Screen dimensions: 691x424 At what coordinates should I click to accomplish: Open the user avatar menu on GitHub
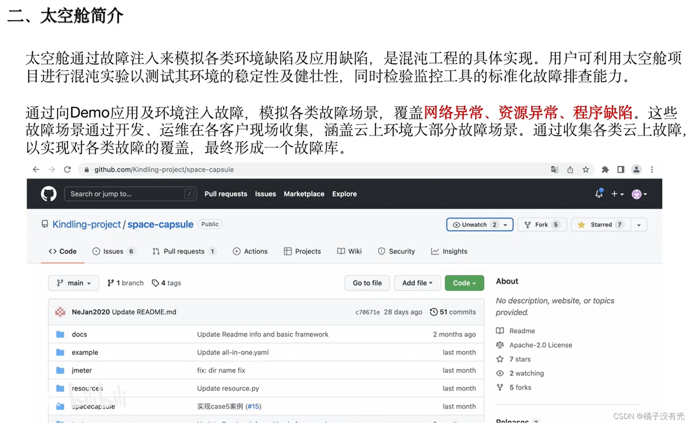639,194
